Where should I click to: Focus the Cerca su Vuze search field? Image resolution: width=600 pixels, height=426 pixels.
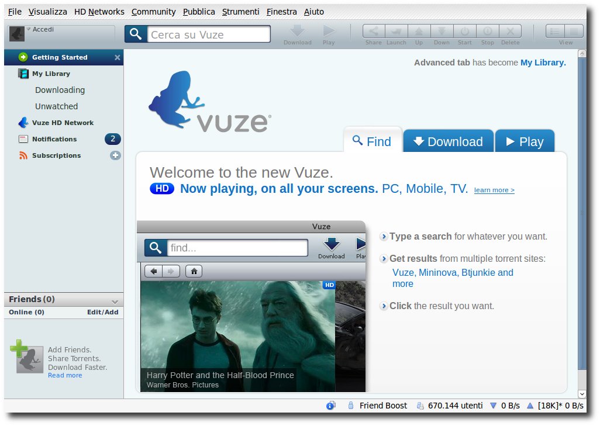coord(209,34)
